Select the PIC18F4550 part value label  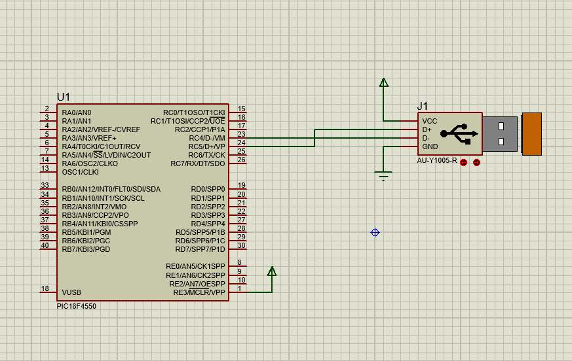point(76,306)
